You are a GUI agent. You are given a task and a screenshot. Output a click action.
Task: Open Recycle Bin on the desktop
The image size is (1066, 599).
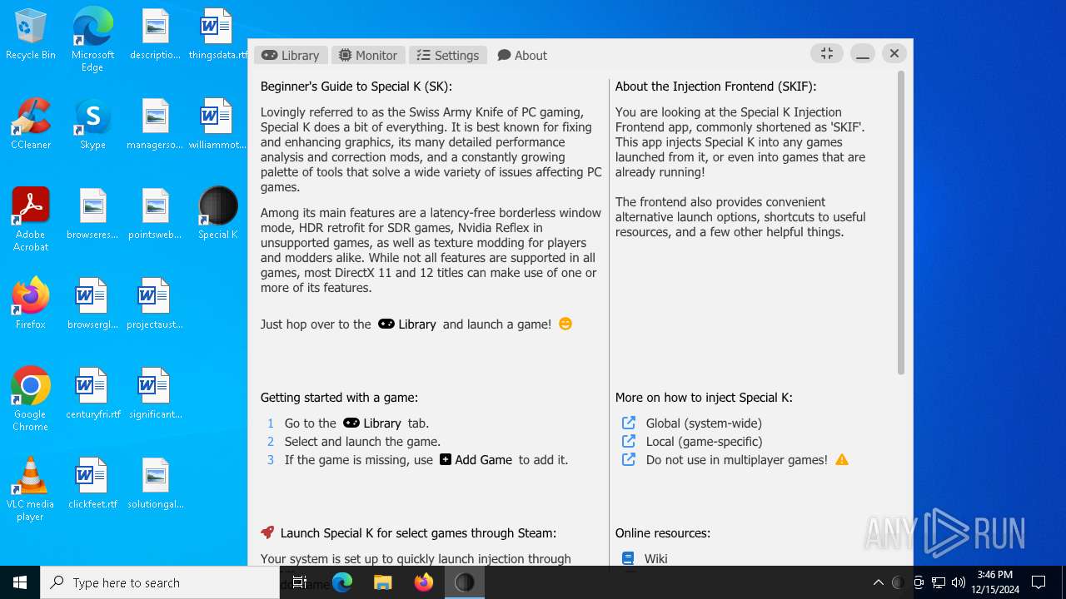(31, 35)
